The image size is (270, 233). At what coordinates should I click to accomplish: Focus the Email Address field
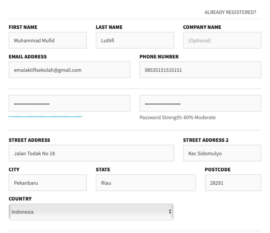coord(69,70)
